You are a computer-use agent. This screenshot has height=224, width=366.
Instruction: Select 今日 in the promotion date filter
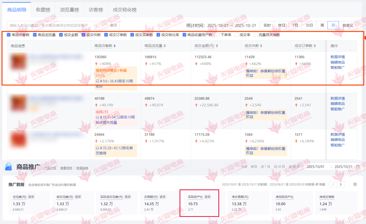point(244,167)
